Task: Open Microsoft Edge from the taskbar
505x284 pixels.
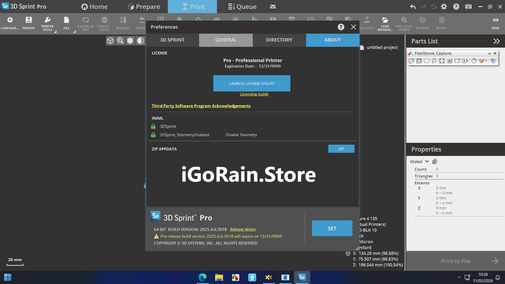Action: (x=202, y=277)
